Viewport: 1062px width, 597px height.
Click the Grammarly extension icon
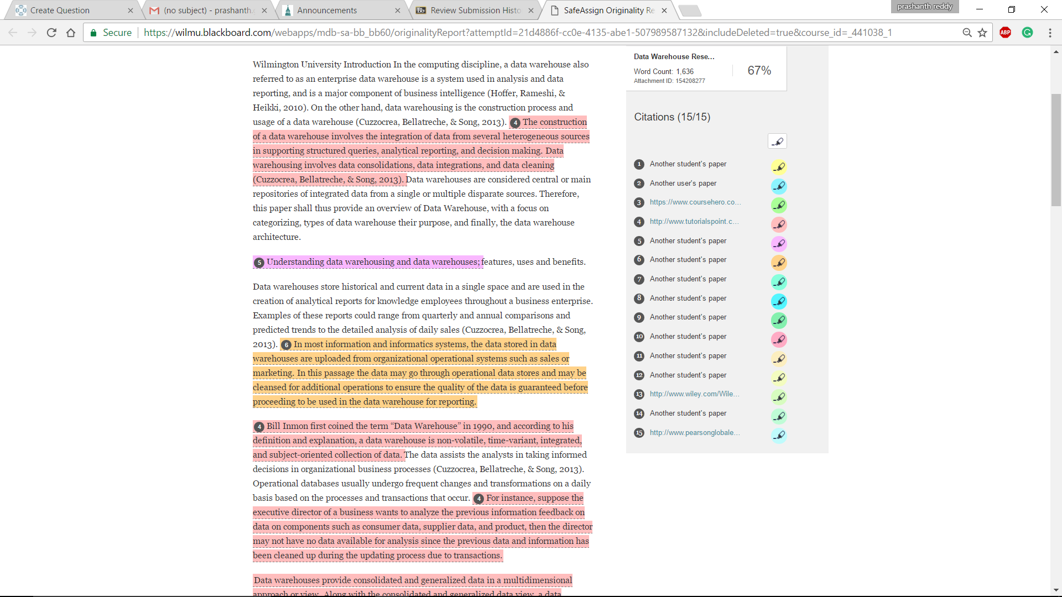(1027, 33)
